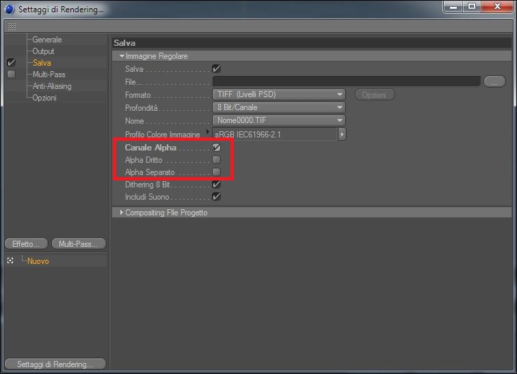Disable the Canale Alpha checkbox
517x374 pixels.
pos(216,147)
